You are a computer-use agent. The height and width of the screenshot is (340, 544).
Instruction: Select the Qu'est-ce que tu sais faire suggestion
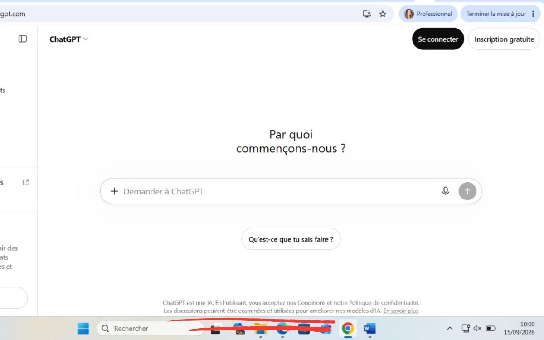[291, 239]
